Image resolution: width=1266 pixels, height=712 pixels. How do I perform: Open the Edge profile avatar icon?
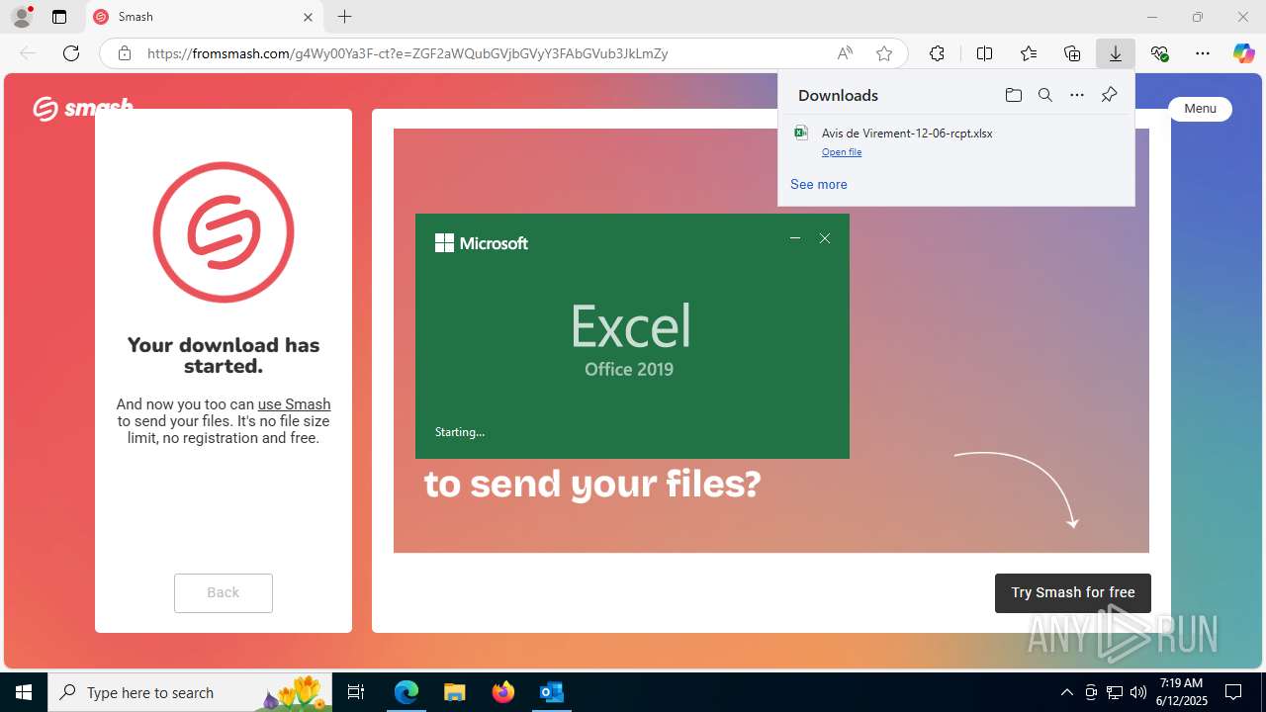(22, 17)
